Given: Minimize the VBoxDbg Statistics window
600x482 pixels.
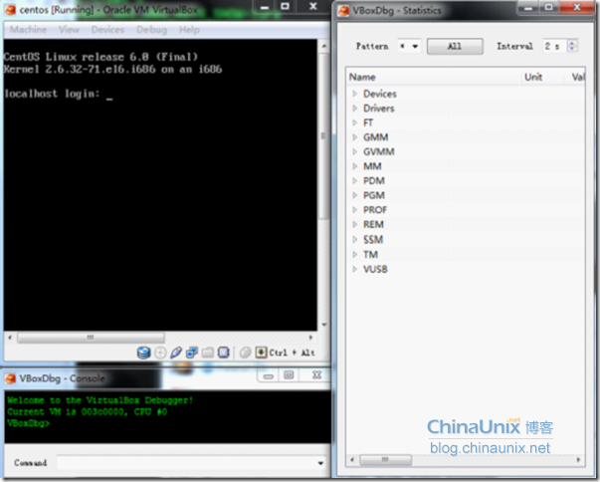Looking at the screenshot, I should 528,7.
